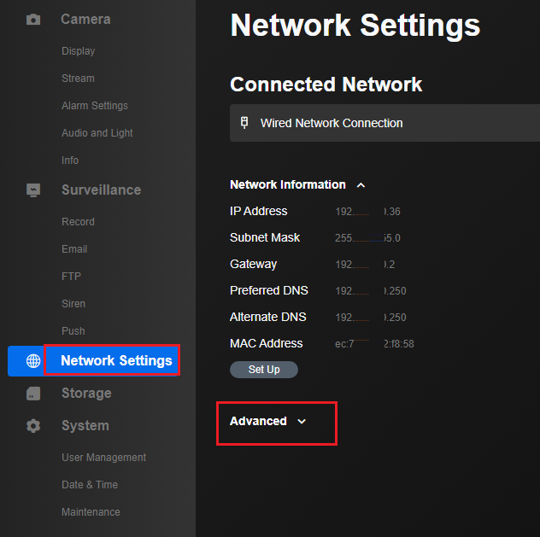
Task: Click the Network Settings globe icon
Action: click(x=33, y=361)
